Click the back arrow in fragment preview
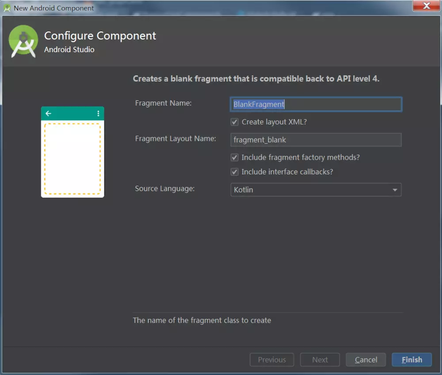Image resolution: width=442 pixels, height=375 pixels. (x=49, y=113)
